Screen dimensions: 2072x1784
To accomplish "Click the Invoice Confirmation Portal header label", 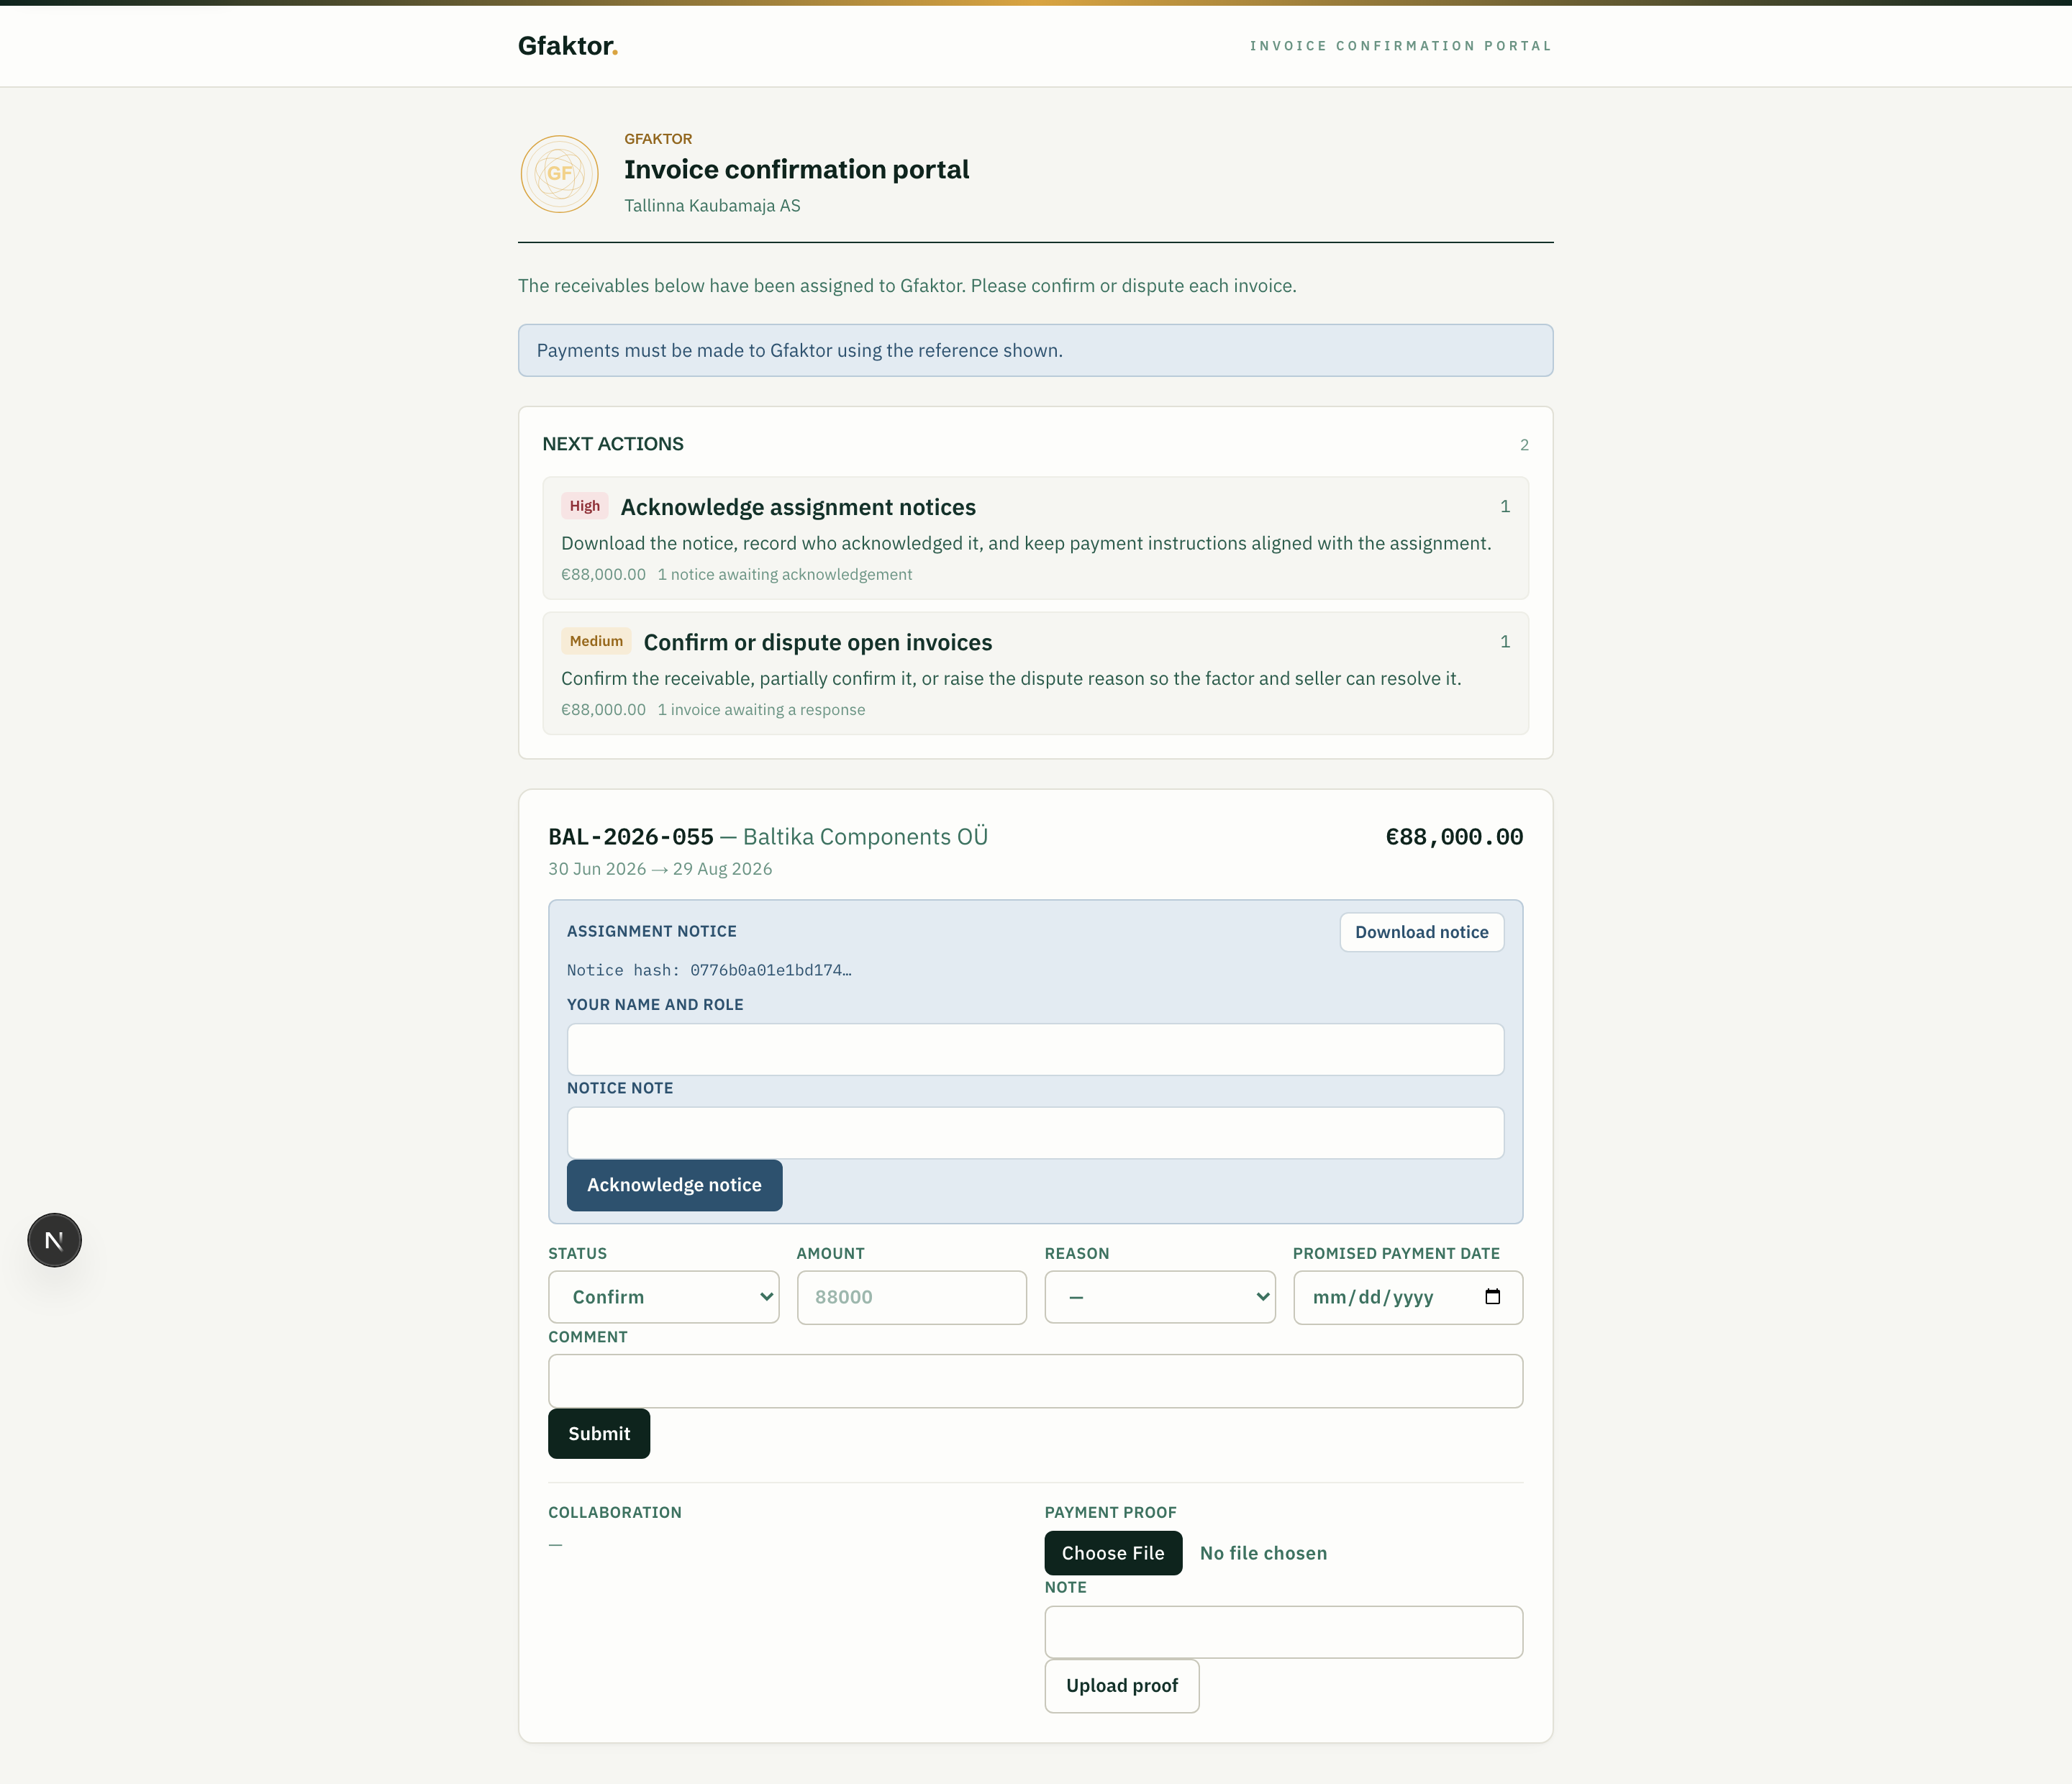I will (x=1400, y=46).
